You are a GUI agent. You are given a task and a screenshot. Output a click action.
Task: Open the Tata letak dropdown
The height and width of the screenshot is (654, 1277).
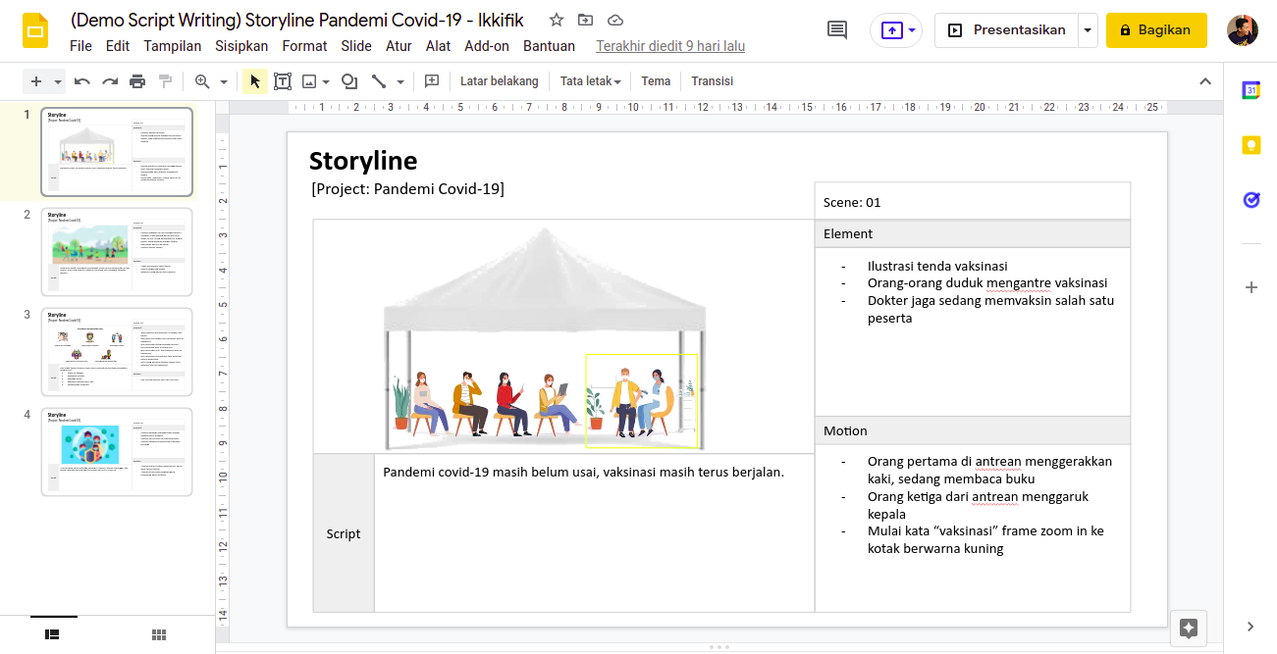pos(590,81)
